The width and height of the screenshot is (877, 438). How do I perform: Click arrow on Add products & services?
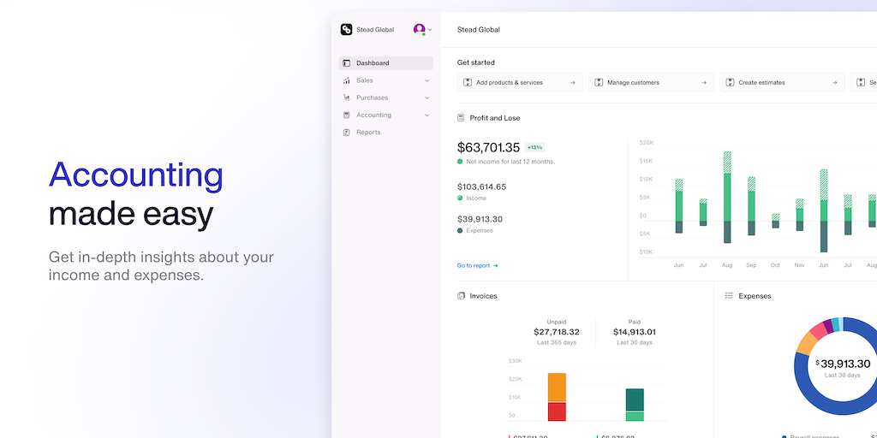coord(572,83)
